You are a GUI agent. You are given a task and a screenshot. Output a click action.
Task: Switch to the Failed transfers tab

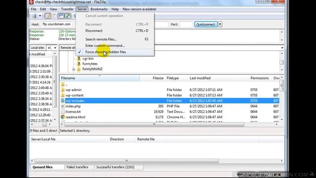[78, 167]
